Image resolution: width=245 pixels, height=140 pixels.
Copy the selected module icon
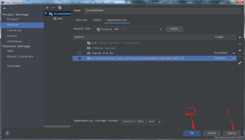pyautogui.click(x=60, y=8)
